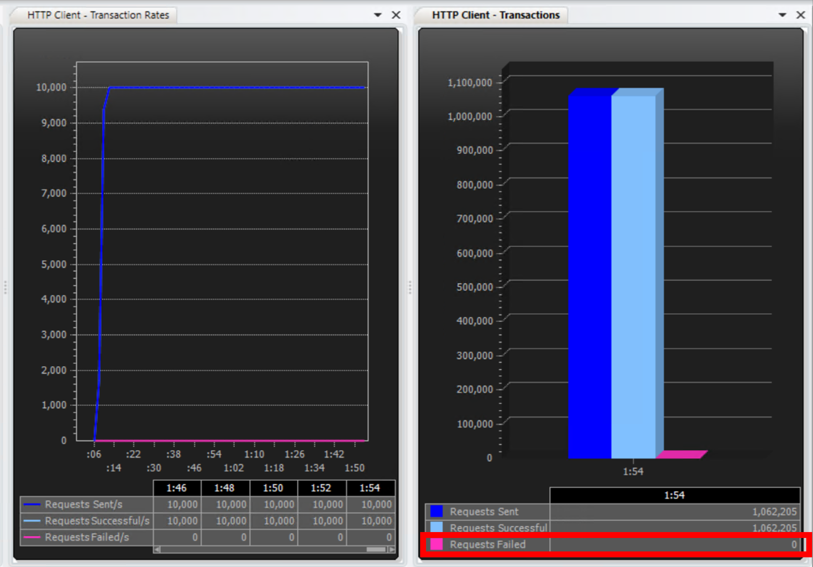Screen dimensions: 813x567
Task: Click the rates table scrollbar thumb
Action: [x=376, y=549]
